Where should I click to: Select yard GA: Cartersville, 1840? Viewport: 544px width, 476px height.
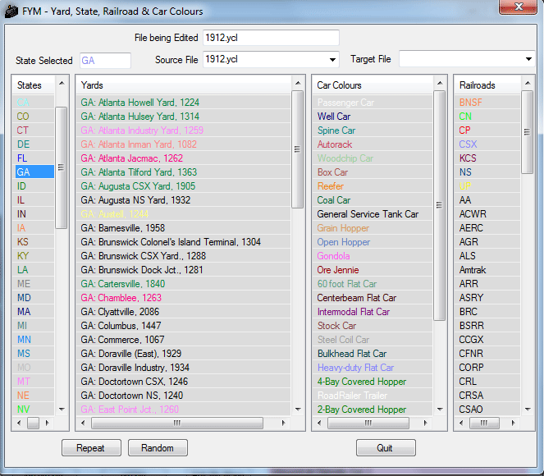[x=183, y=283]
